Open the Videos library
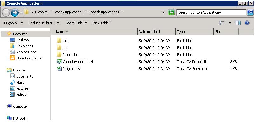Image resolution: width=255 pixels, height=122 pixels. click(x=21, y=94)
